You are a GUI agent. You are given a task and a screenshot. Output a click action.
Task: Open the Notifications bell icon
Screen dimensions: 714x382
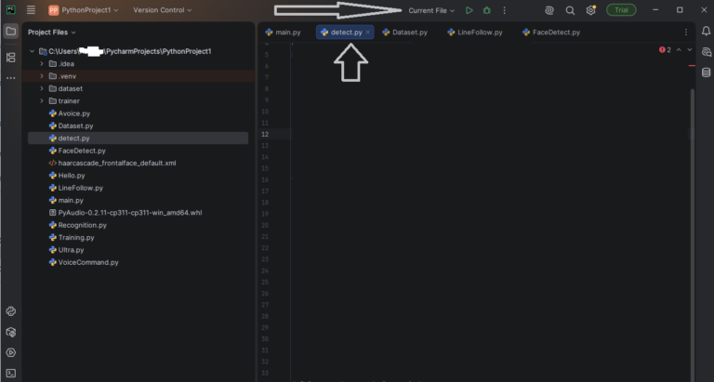(x=706, y=31)
